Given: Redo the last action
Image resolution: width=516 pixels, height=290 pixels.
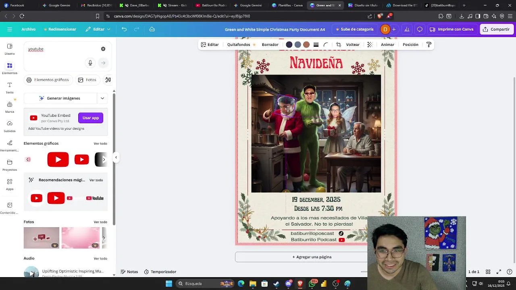Looking at the screenshot, I should point(137,29).
